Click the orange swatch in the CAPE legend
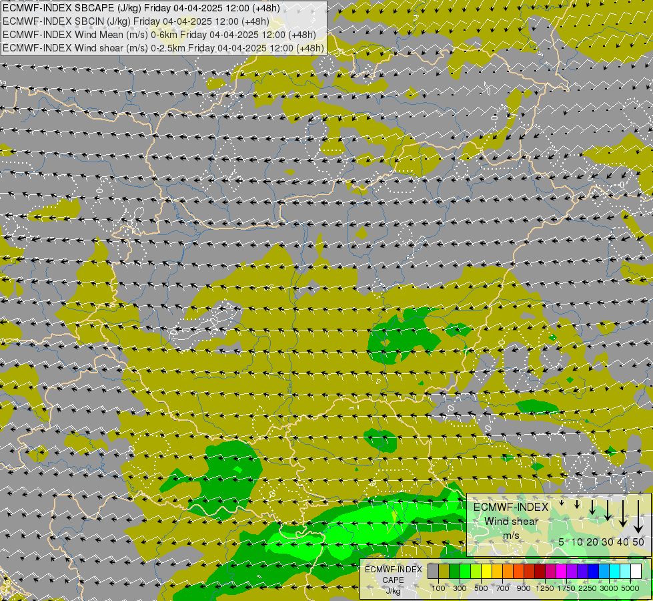 (508, 572)
